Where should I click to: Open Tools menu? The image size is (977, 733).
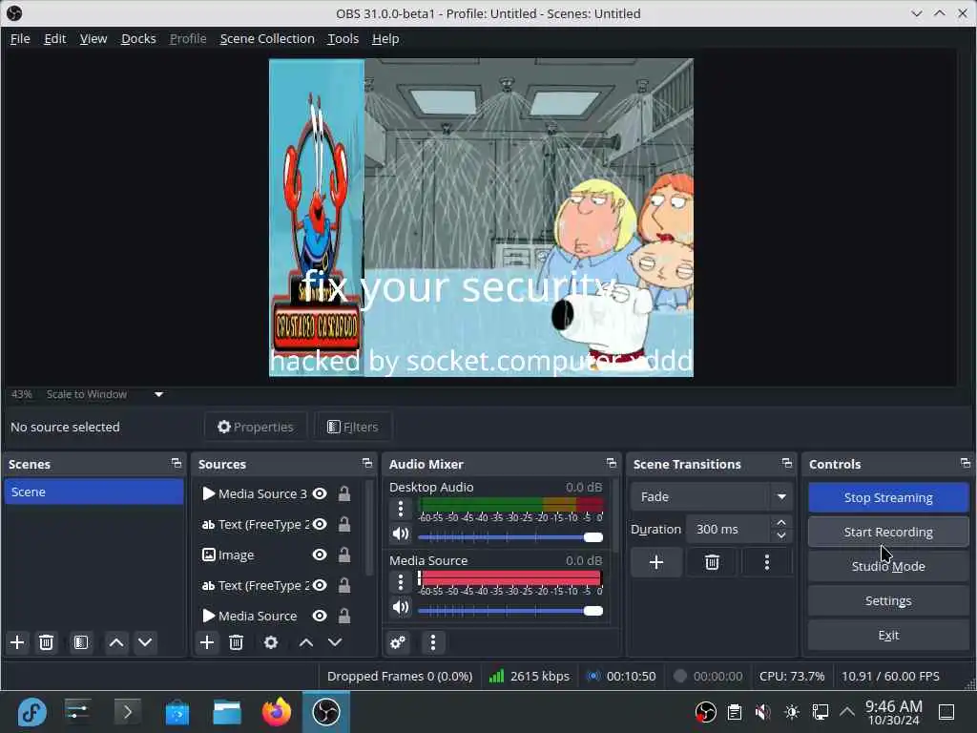pyautogui.click(x=343, y=38)
